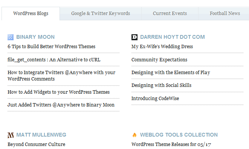The width and height of the screenshot is (249, 149).
Task: Click the Binary Moon favicon icon
Action: [11, 37]
